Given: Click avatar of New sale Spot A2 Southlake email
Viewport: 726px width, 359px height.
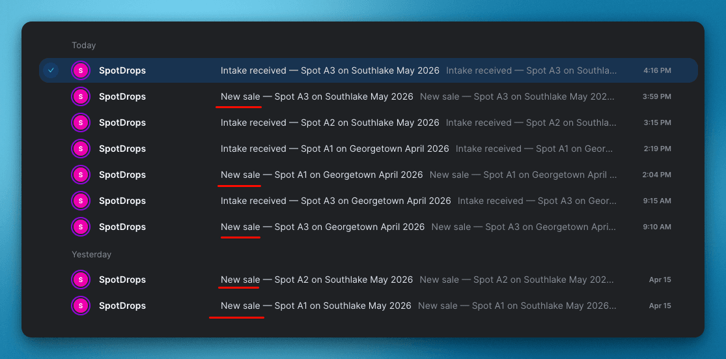Looking at the screenshot, I should click(81, 280).
